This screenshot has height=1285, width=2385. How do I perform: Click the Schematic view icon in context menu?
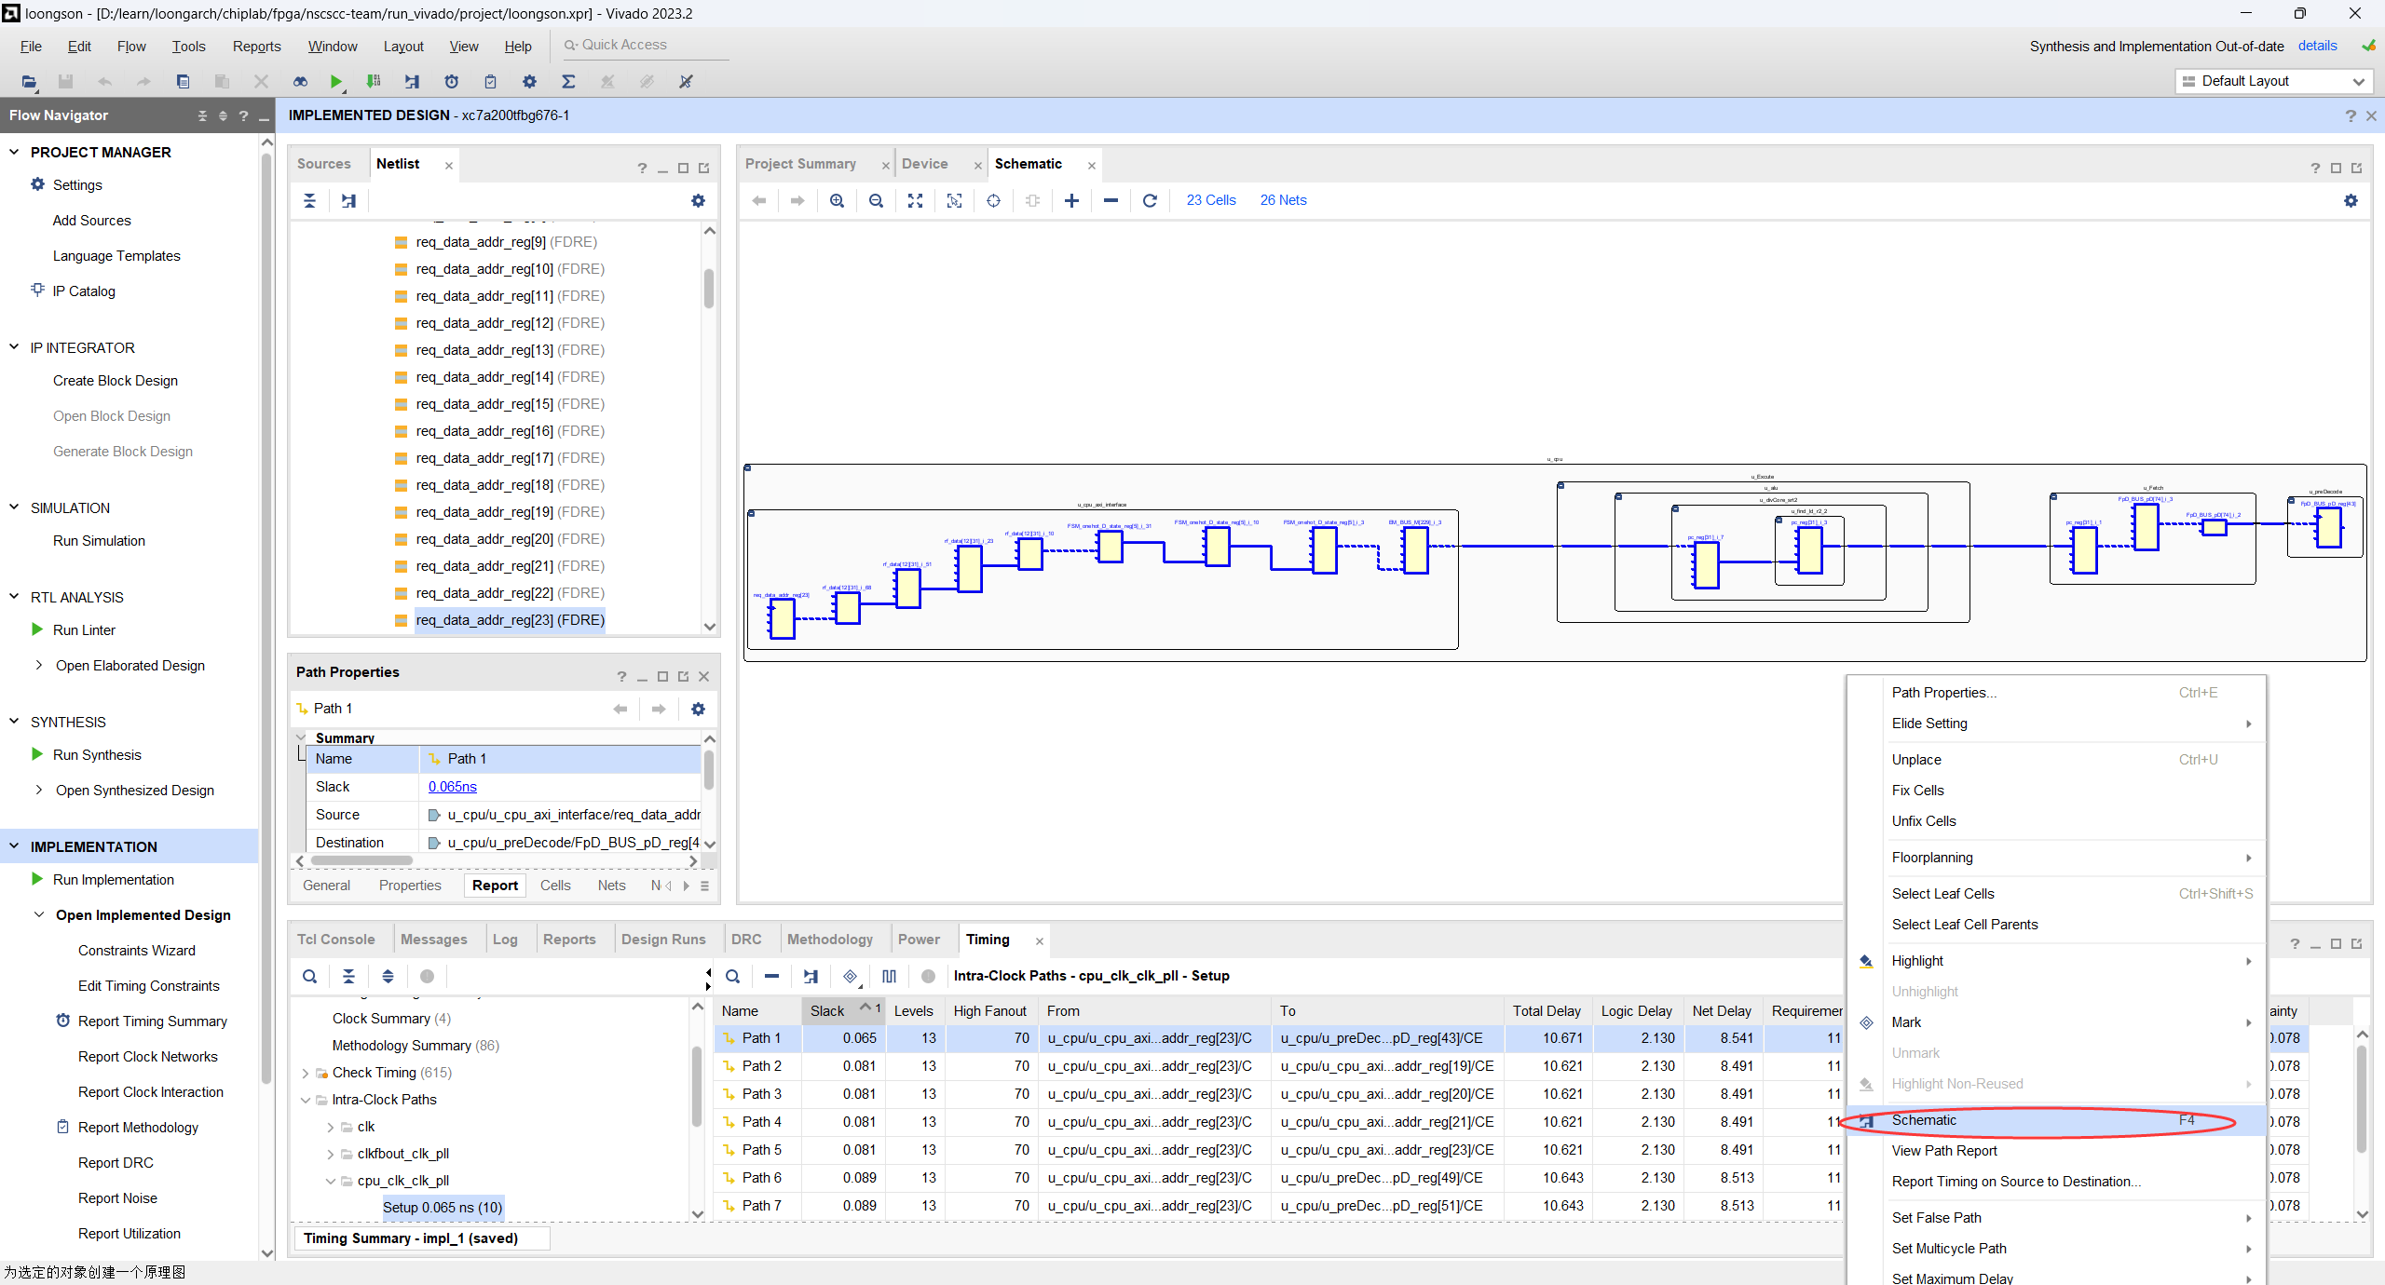click(1923, 1120)
